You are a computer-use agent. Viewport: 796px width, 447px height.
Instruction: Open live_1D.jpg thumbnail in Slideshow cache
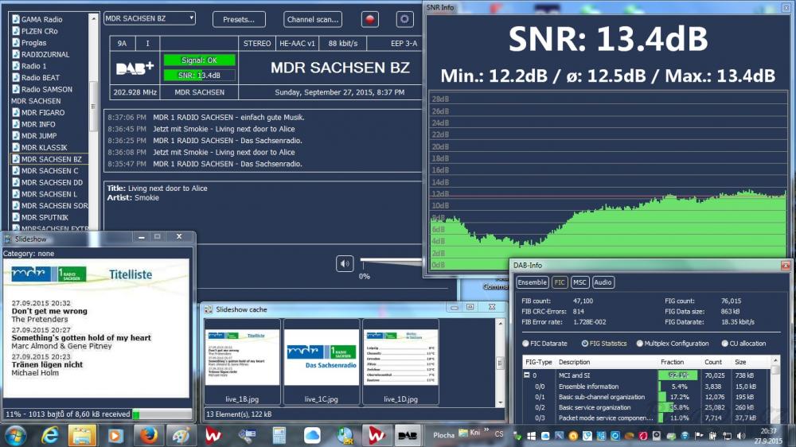coord(400,362)
